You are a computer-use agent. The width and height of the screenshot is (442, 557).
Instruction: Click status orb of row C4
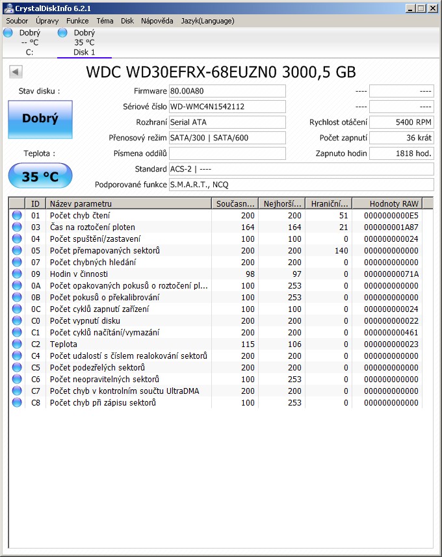[17, 356]
